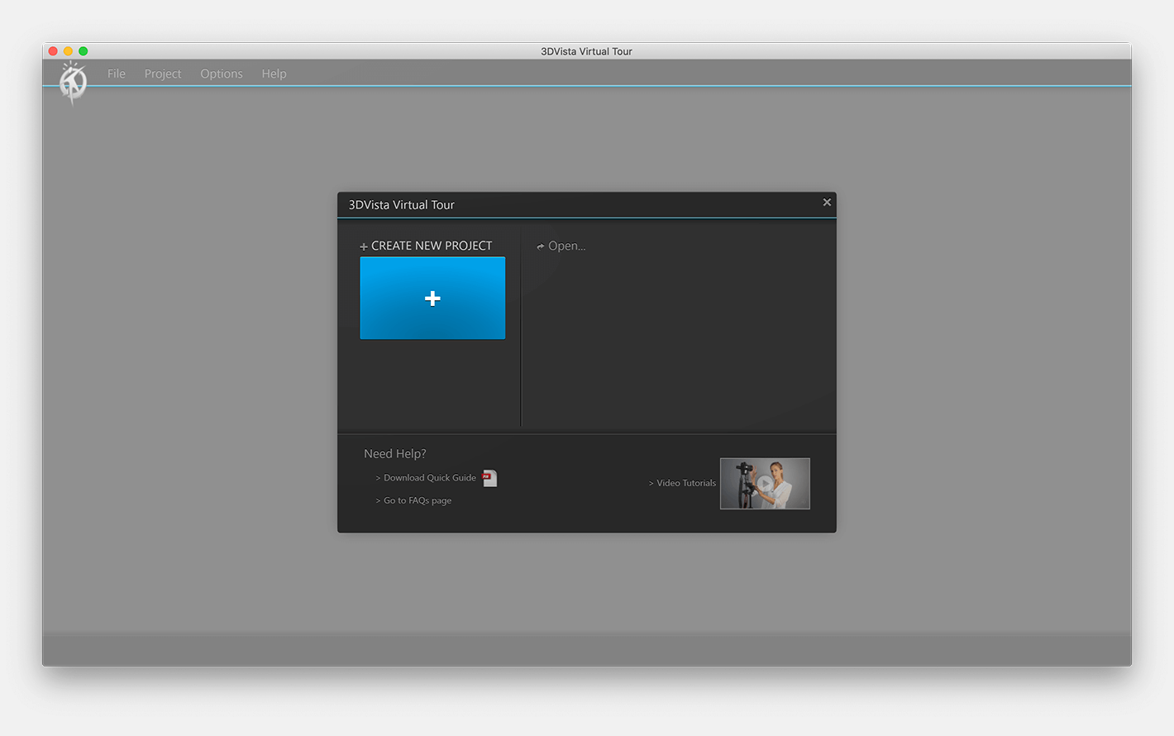Click the PDF icon next to Quick Guide
The height and width of the screenshot is (736, 1174).
pos(490,478)
